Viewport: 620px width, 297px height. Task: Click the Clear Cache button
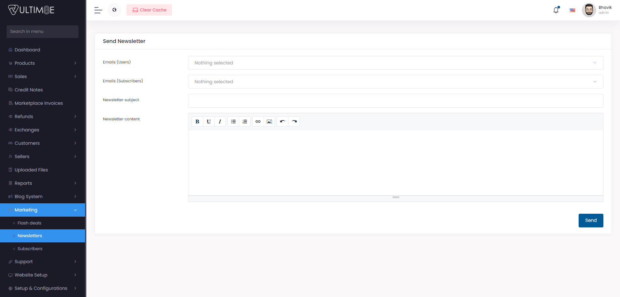[x=149, y=10]
